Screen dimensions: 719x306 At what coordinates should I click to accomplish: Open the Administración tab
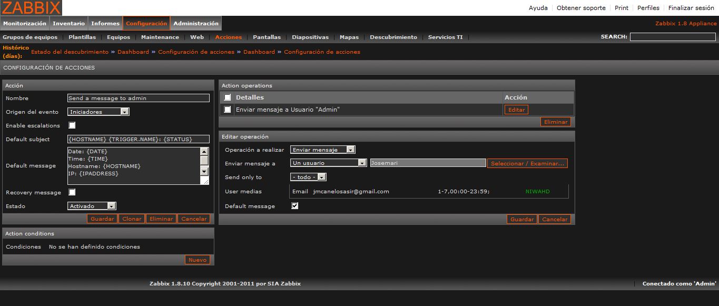tap(196, 23)
